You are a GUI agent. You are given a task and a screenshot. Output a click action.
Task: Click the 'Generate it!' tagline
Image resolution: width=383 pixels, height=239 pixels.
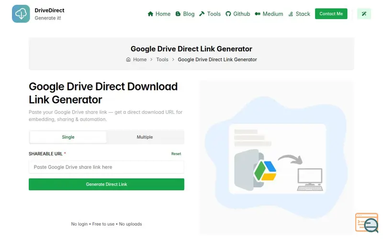[48, 18]
